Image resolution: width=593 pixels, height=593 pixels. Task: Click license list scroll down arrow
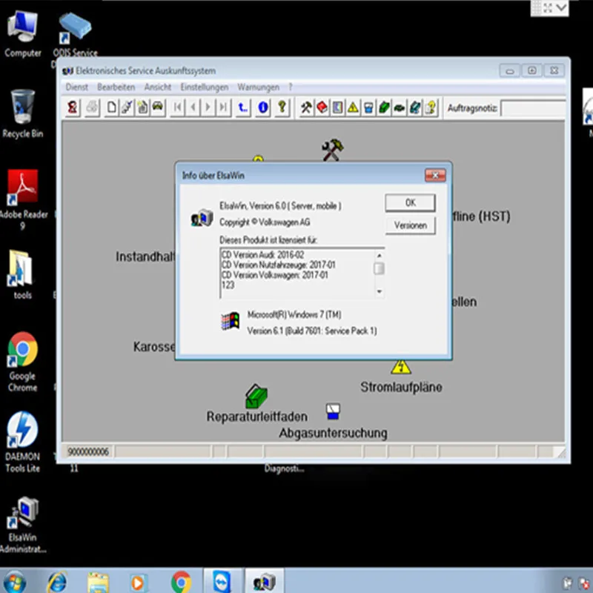pos(379,291)
